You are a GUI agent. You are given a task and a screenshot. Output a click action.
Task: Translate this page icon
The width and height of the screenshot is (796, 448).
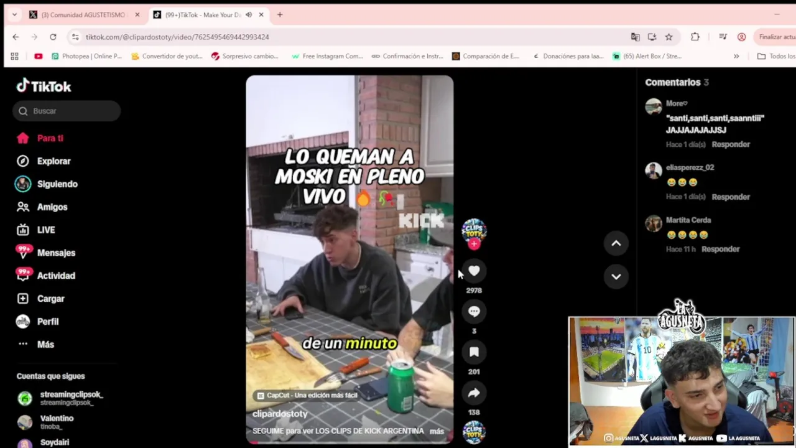tap(635, 37)
